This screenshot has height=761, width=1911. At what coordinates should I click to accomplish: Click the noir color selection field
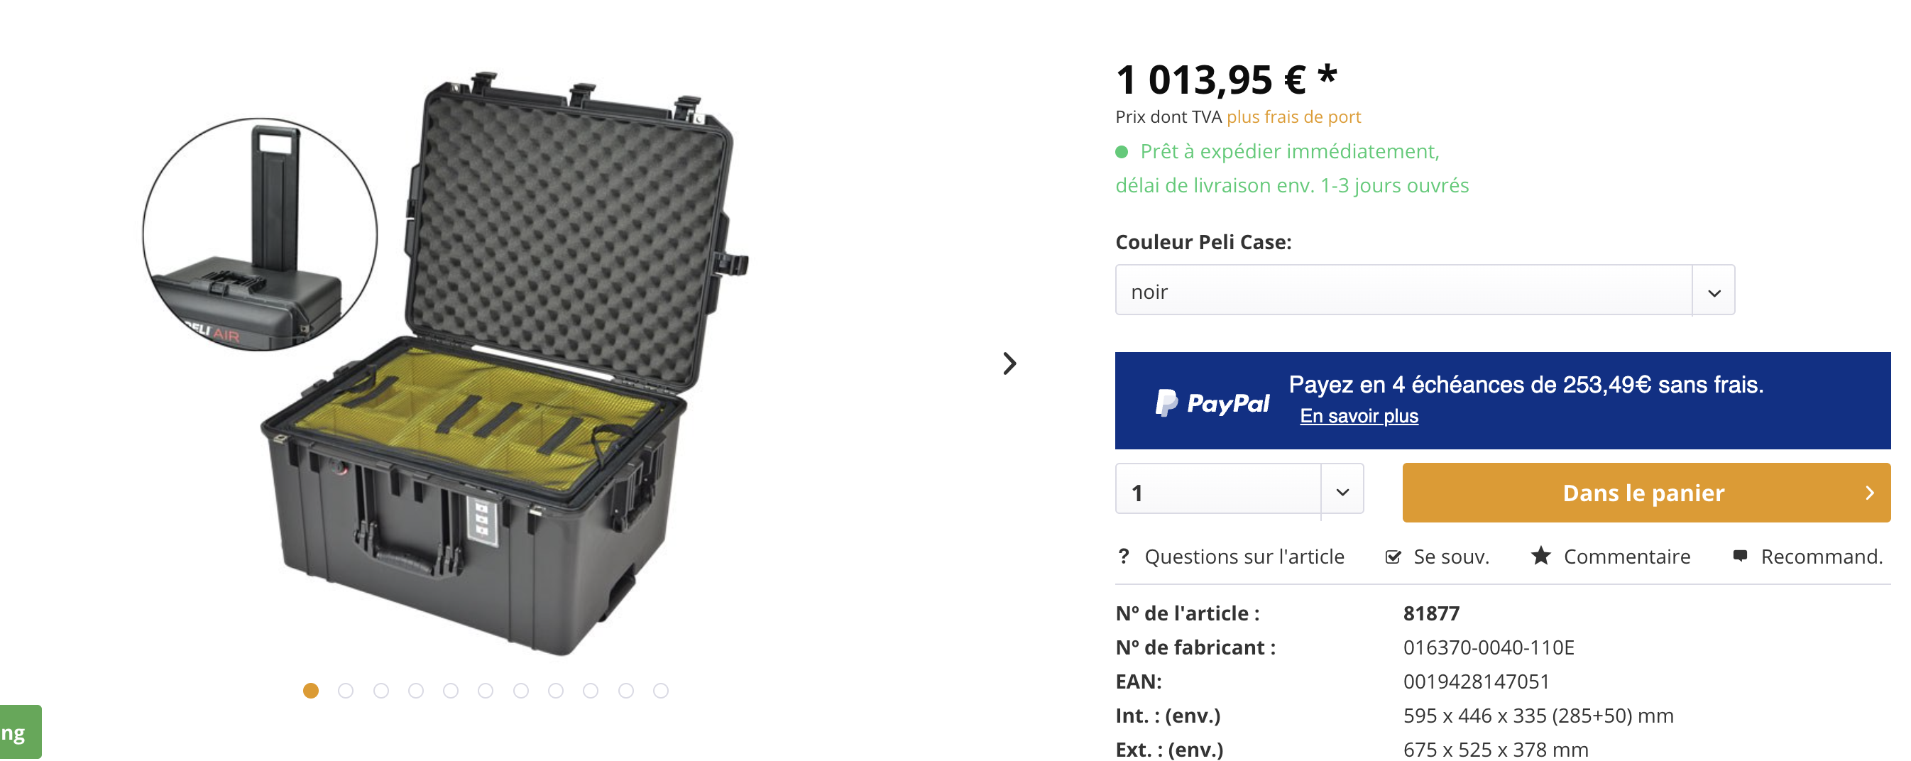(x=1424, y=291)
